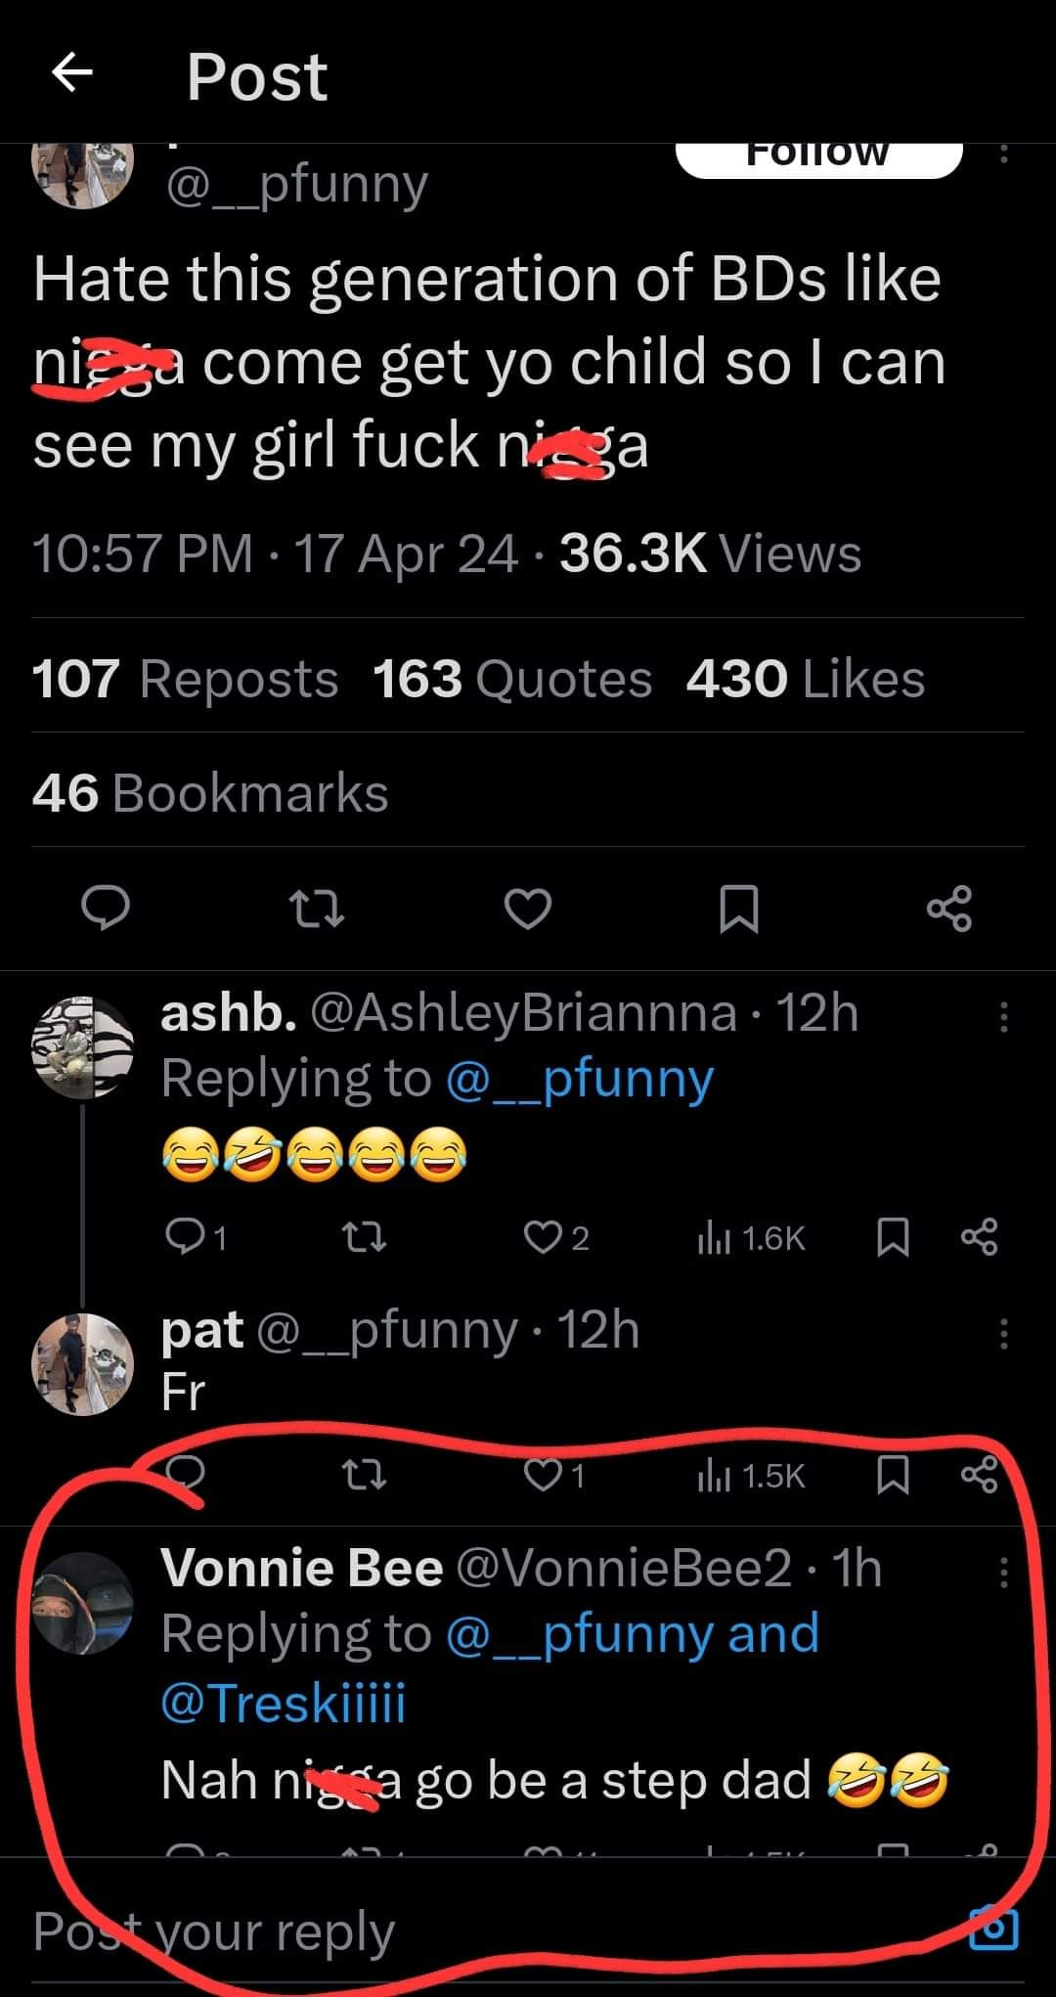The height and width of the screenshot is (1997, 1056).
Task: Open options menu on pat's reply
Action: click(x=1003, y=1334)
